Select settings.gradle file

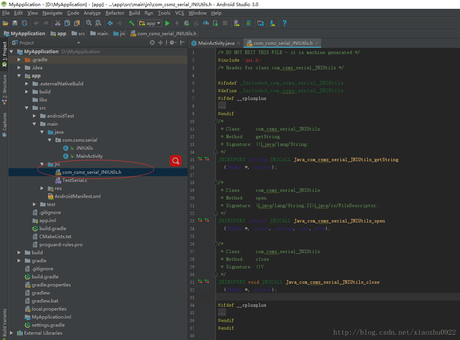48,325
